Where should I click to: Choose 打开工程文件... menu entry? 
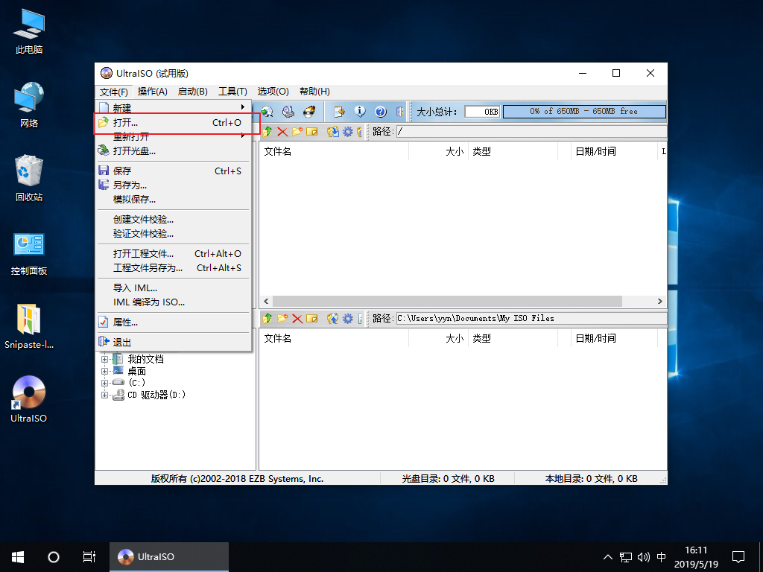173,253
